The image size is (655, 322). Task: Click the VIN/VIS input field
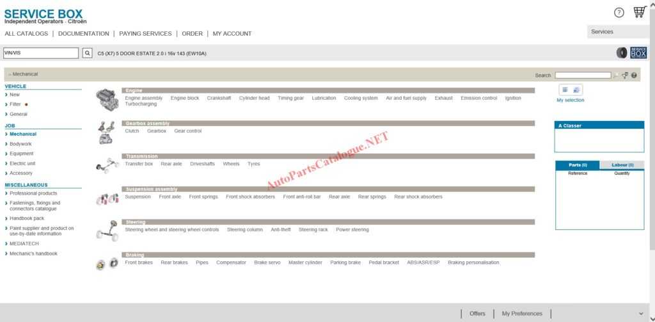click(x=41, y=53)
